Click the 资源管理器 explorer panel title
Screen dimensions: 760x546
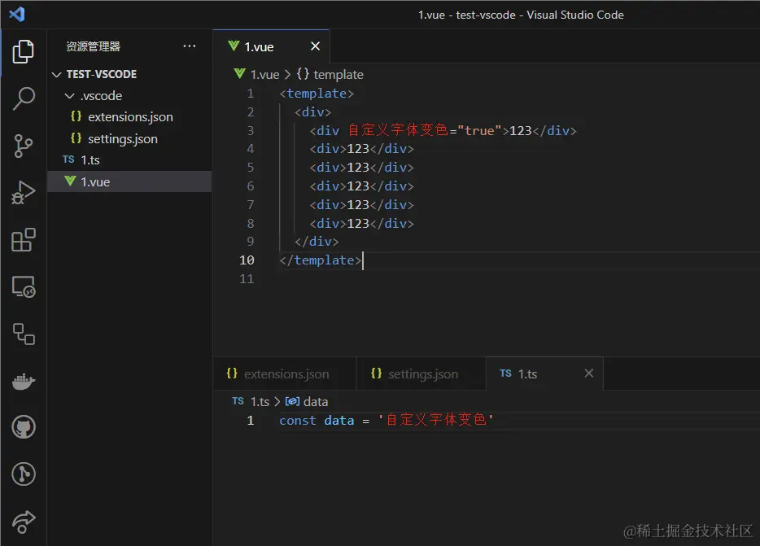(x=93, y=46)
